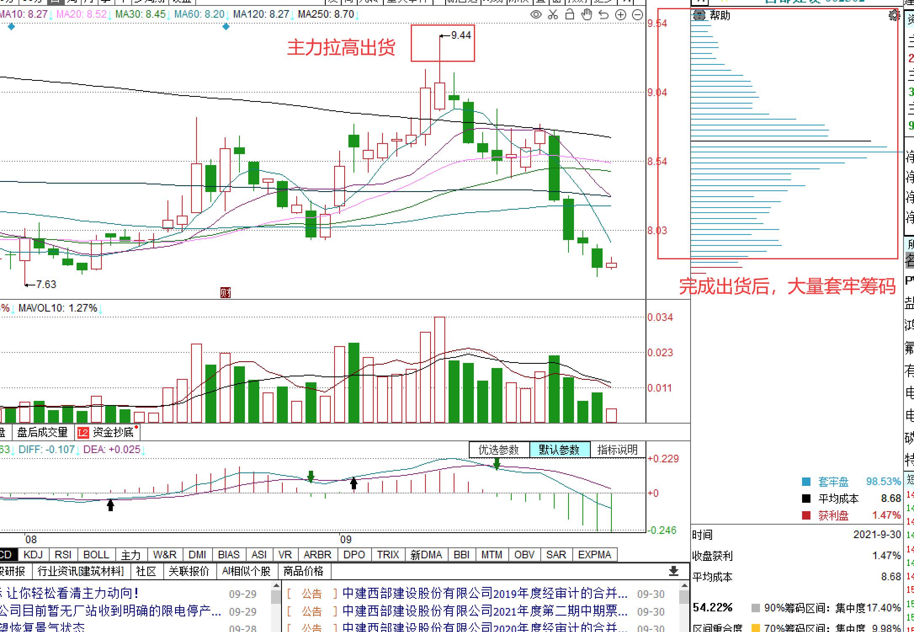Image resolution: width=914 pixels, height=632 pixels.
Task: Expand the MAVOL10 indicator arrow
Action: [x=100, y=309]
